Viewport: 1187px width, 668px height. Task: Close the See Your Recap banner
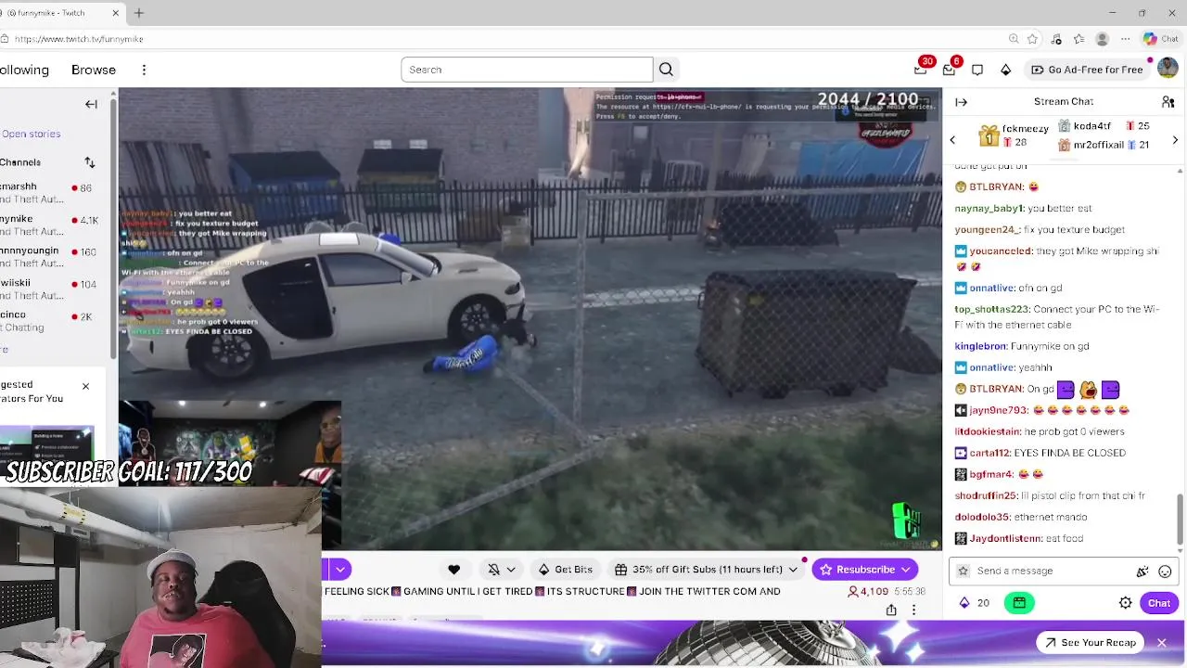1161,642
